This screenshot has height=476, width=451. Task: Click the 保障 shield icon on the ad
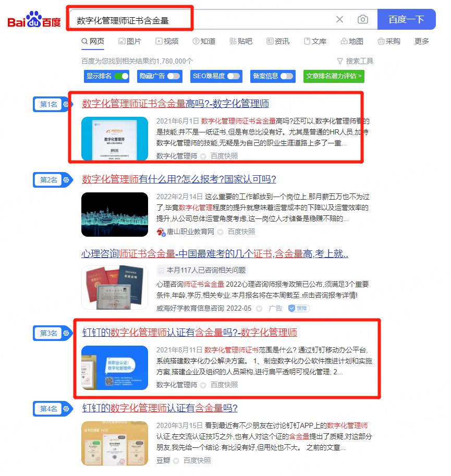click(x=291, y=309)
